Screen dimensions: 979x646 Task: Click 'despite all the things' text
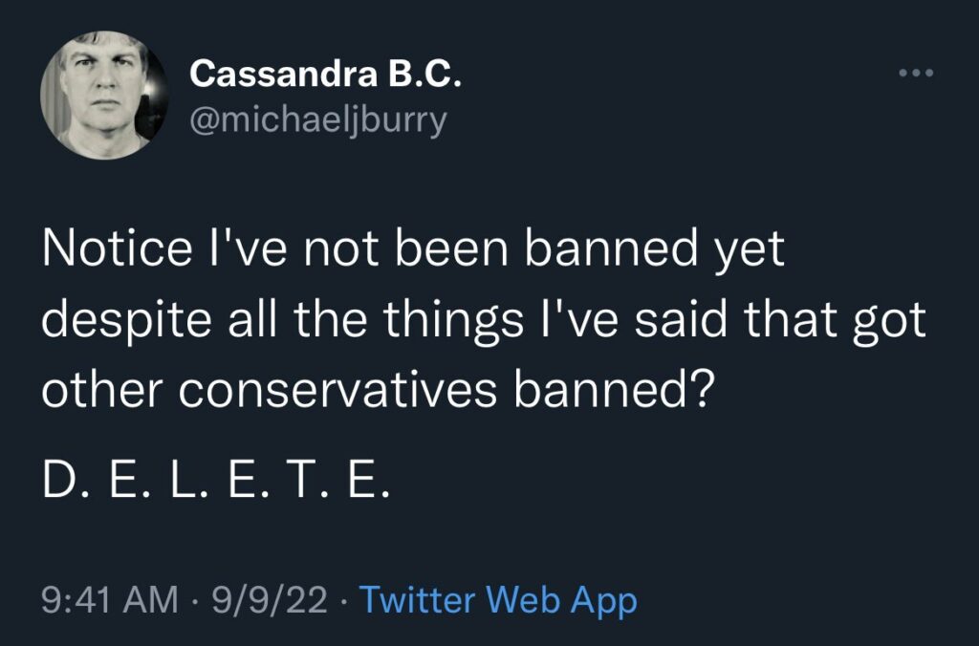point(277,322)
